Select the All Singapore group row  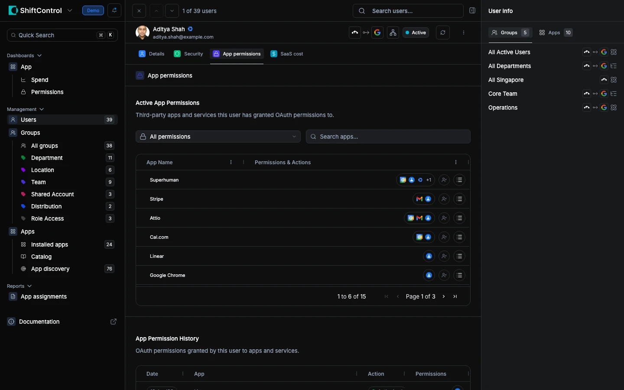click(552, 80)
